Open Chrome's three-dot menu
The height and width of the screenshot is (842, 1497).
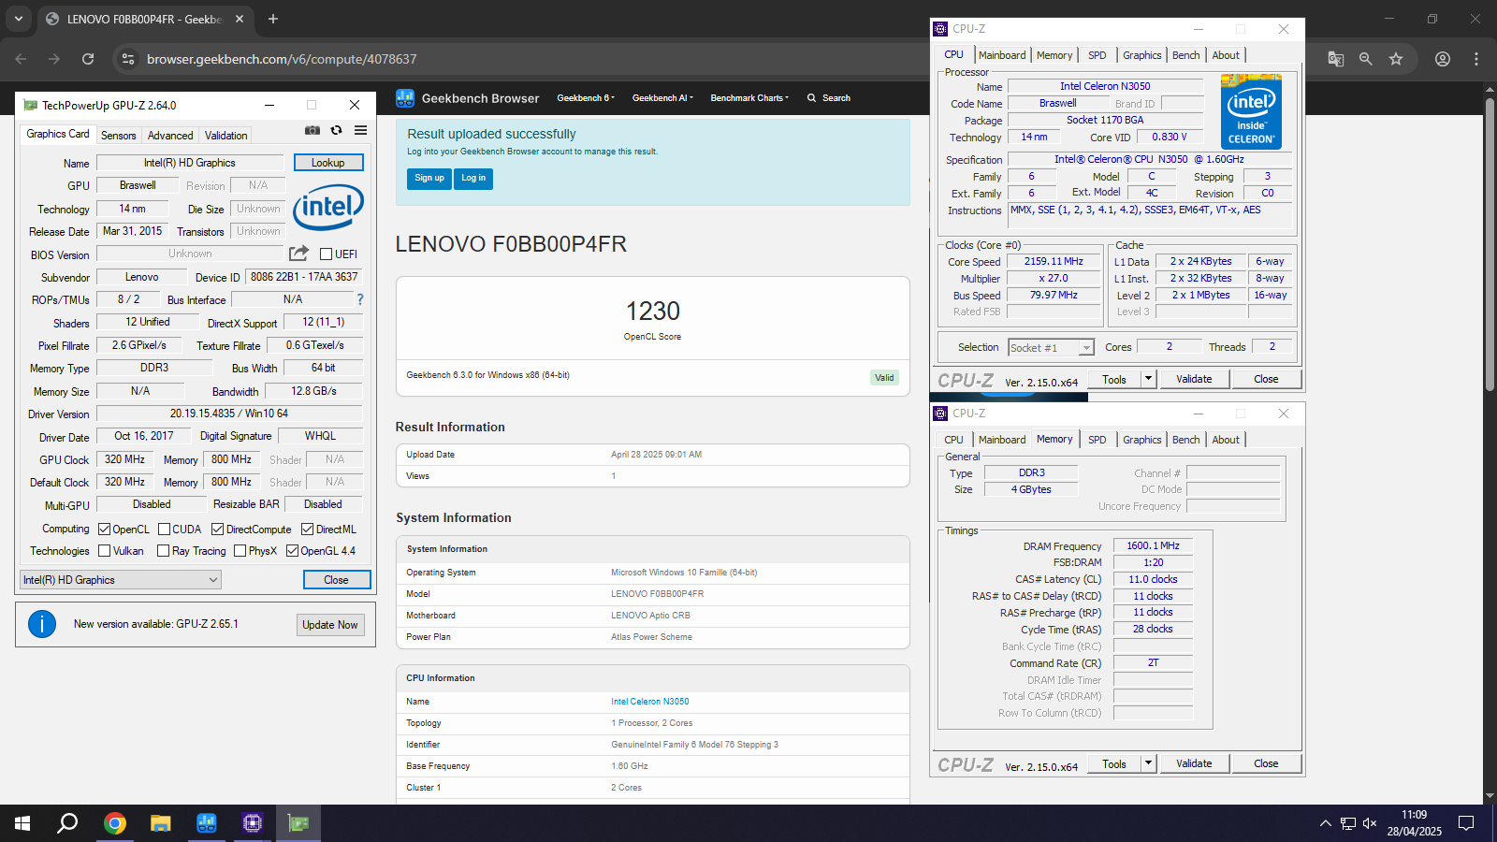[1476, 59]
